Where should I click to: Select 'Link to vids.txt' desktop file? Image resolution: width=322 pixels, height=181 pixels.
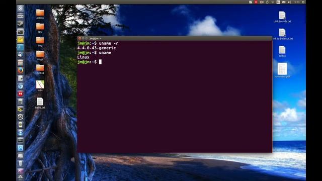[x=282, y=17]
